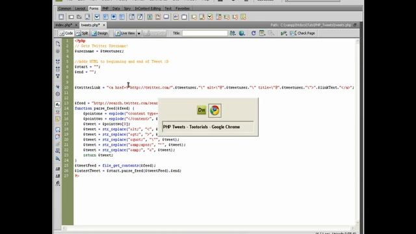The width and height of the screenshot is (416, 234).
Task: Insert a Fieldset form element
Action: point(184,17)
